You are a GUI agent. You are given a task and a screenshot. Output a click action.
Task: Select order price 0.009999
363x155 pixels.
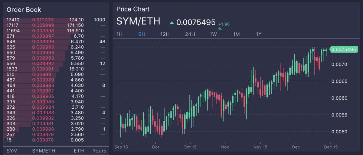pyautogui.click(x=43, y=25)
